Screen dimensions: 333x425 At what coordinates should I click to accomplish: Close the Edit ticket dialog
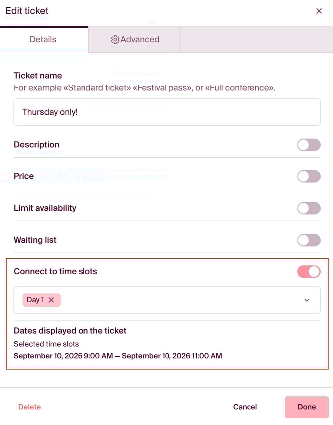[x=319, y=11]
